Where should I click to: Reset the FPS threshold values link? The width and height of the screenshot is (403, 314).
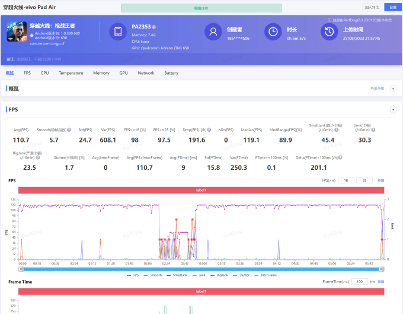pos(380,180)
